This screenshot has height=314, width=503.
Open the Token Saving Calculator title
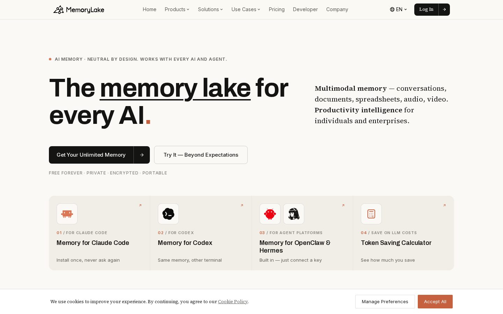[x=396, y=243]
